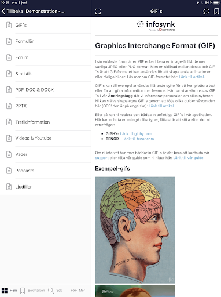Tap the TVPlanz GIF at the bottom
Image resolution: width=221 pixels, height=297 pixels.
[135, 291]
